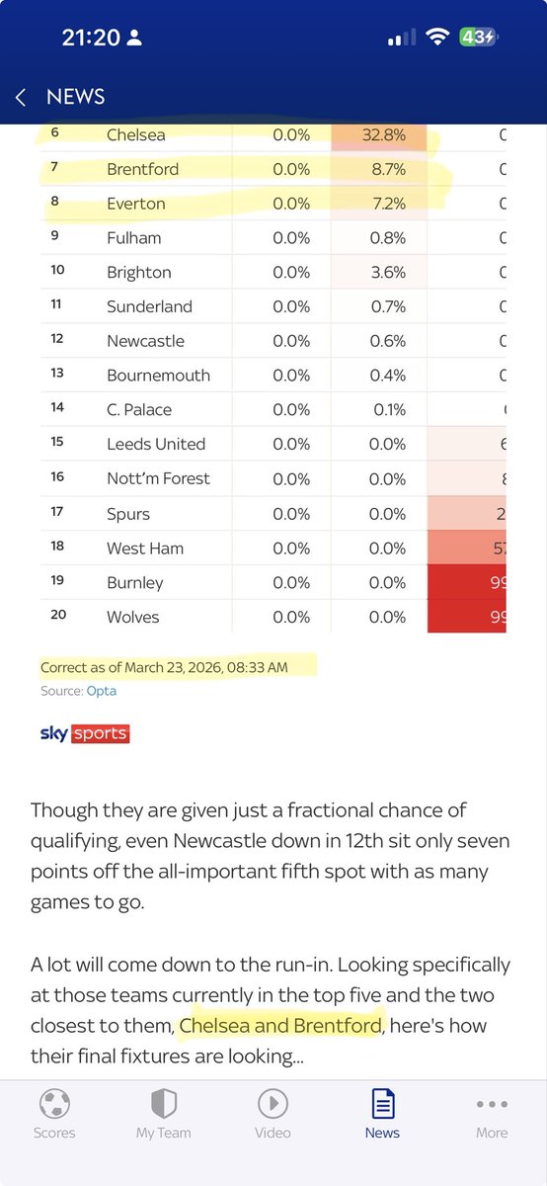547x1186 pixels.
Task: Open the Scores tab football icon
Action: [54, 1102]
